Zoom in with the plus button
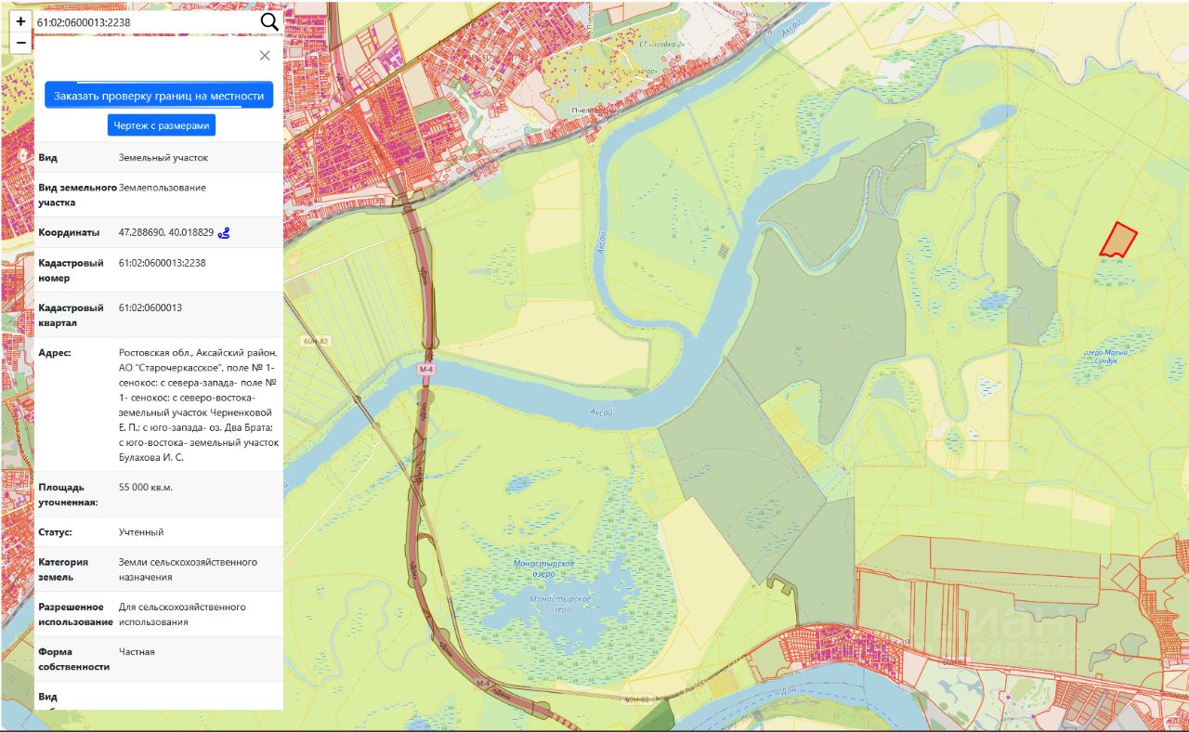Viewport: 1189px width, 732px height. coord(20,20)
